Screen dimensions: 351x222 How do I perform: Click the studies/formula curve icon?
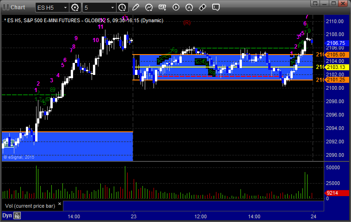tap(149, 7)
